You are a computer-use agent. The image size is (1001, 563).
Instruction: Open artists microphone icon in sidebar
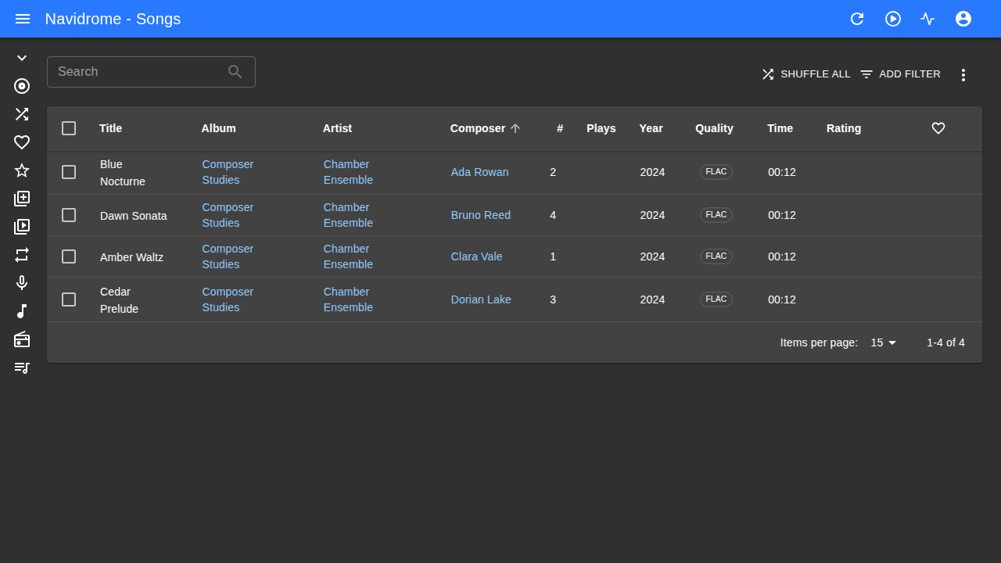22,283
